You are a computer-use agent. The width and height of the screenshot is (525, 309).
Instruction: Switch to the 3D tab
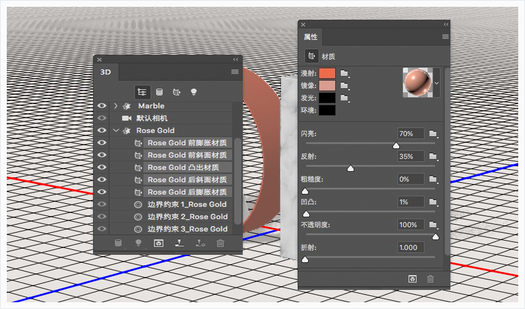106,72
